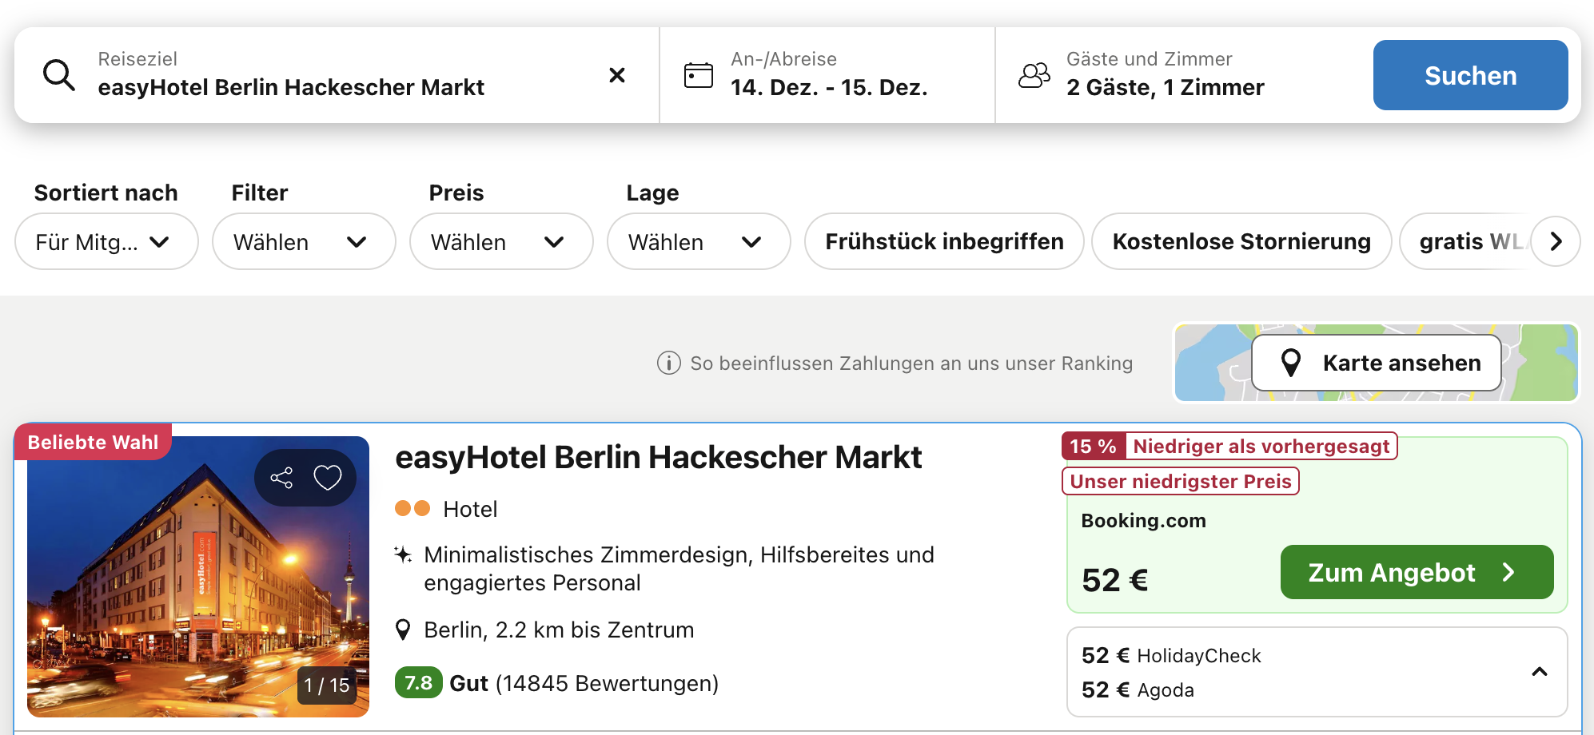Viewport: 1594px width, 735px height.
Task: Click the Booking.com provider name
Action: pyautogui.click(x=1144, y=521)
